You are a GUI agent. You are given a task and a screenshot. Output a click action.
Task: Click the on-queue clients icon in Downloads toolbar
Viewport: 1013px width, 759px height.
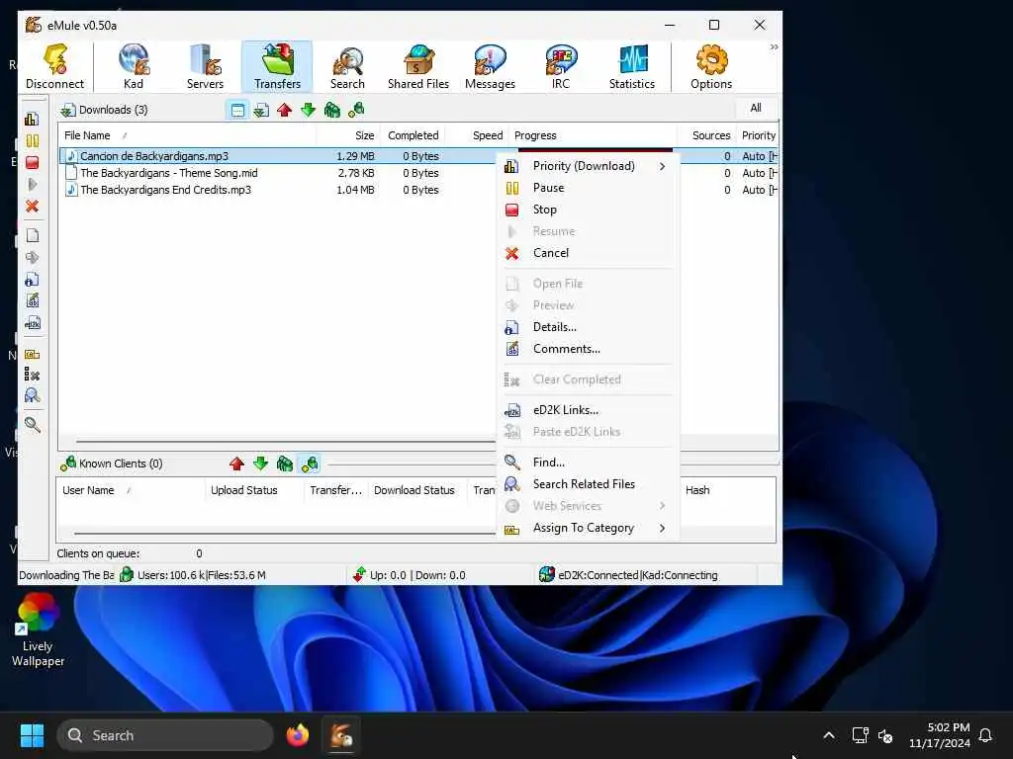click(332, 111)
